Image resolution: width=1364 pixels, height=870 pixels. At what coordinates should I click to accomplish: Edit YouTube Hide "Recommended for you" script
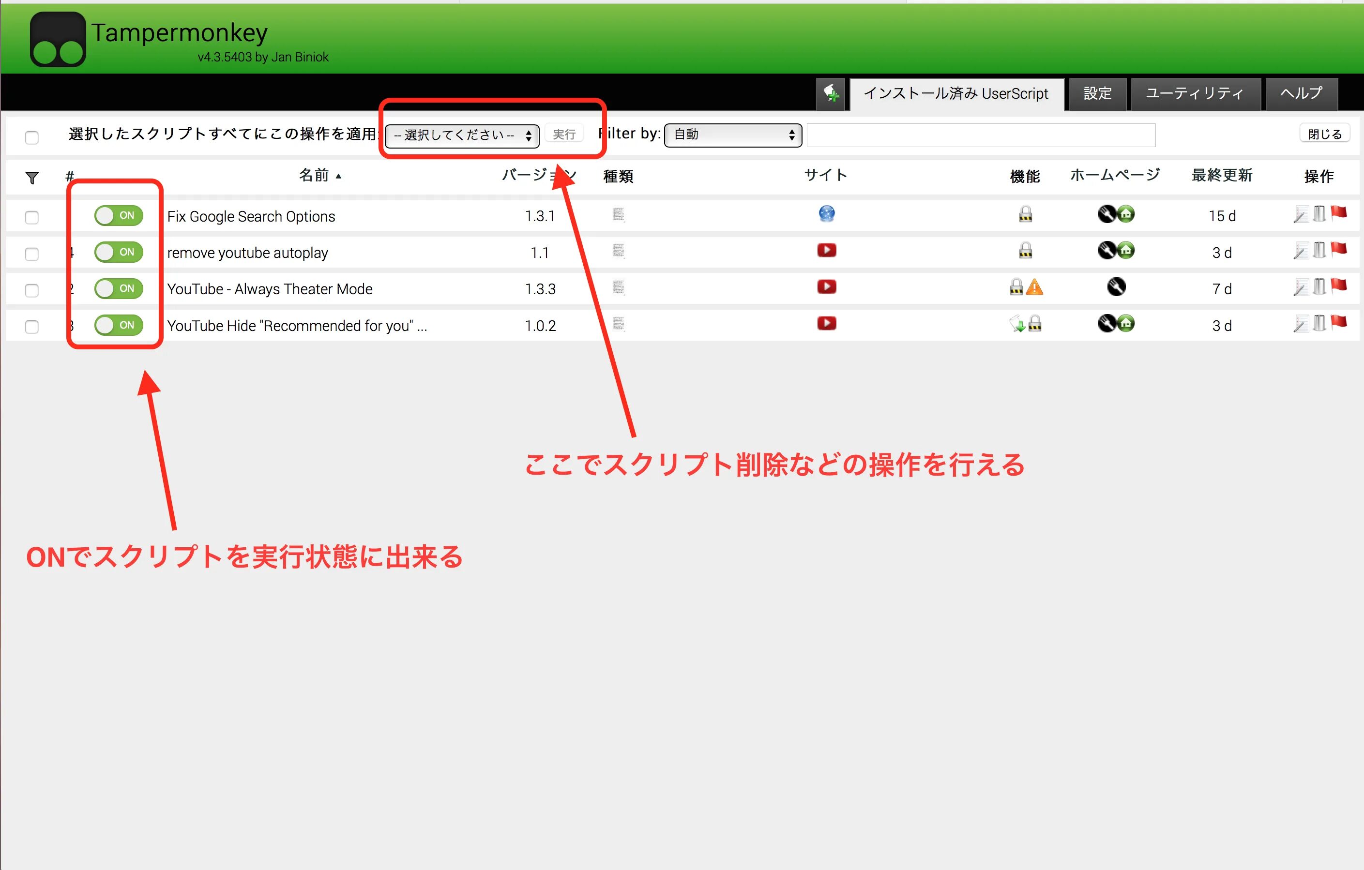click(1300, 324)
